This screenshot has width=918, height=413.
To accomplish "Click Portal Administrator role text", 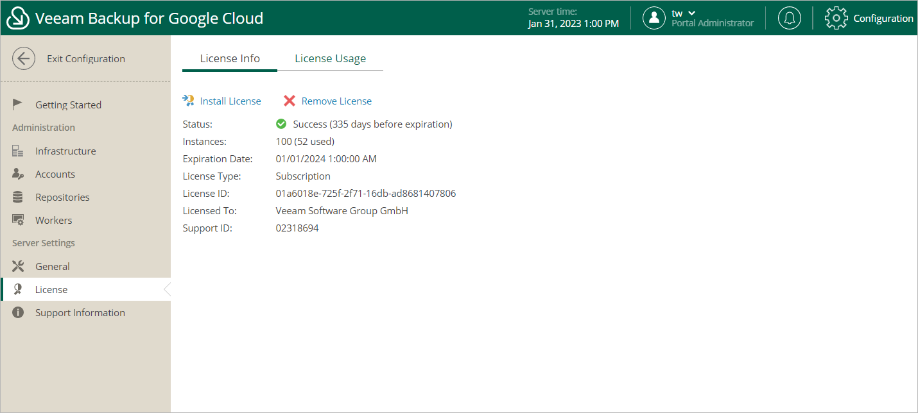I will (x=713, y=23).
